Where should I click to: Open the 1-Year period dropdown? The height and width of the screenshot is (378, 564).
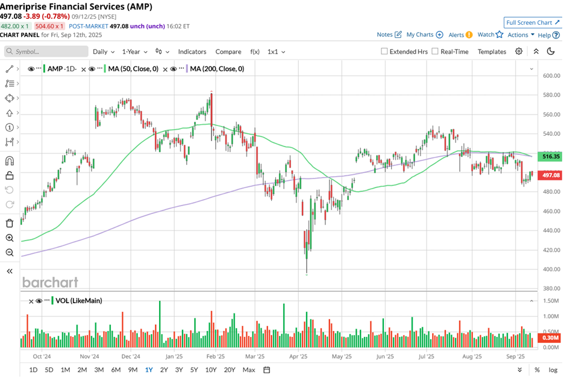tap(134, 52)
